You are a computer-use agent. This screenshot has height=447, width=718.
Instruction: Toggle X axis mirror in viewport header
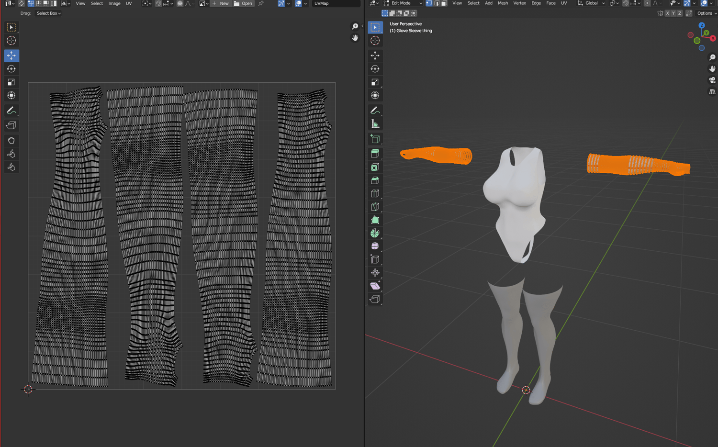point(667,13)
